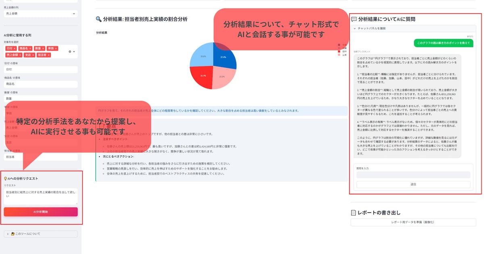Screen dimensions: 492x254
Task: Click the lightbulb icon beside AIへの分析リクエスト
Action: 6,178
